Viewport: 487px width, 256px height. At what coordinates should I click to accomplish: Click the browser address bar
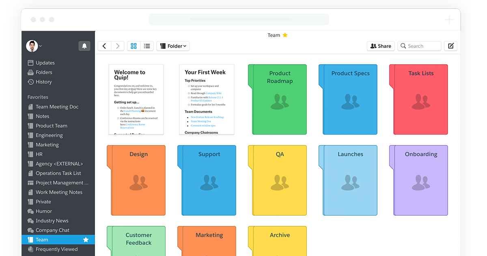pos(239,20)
